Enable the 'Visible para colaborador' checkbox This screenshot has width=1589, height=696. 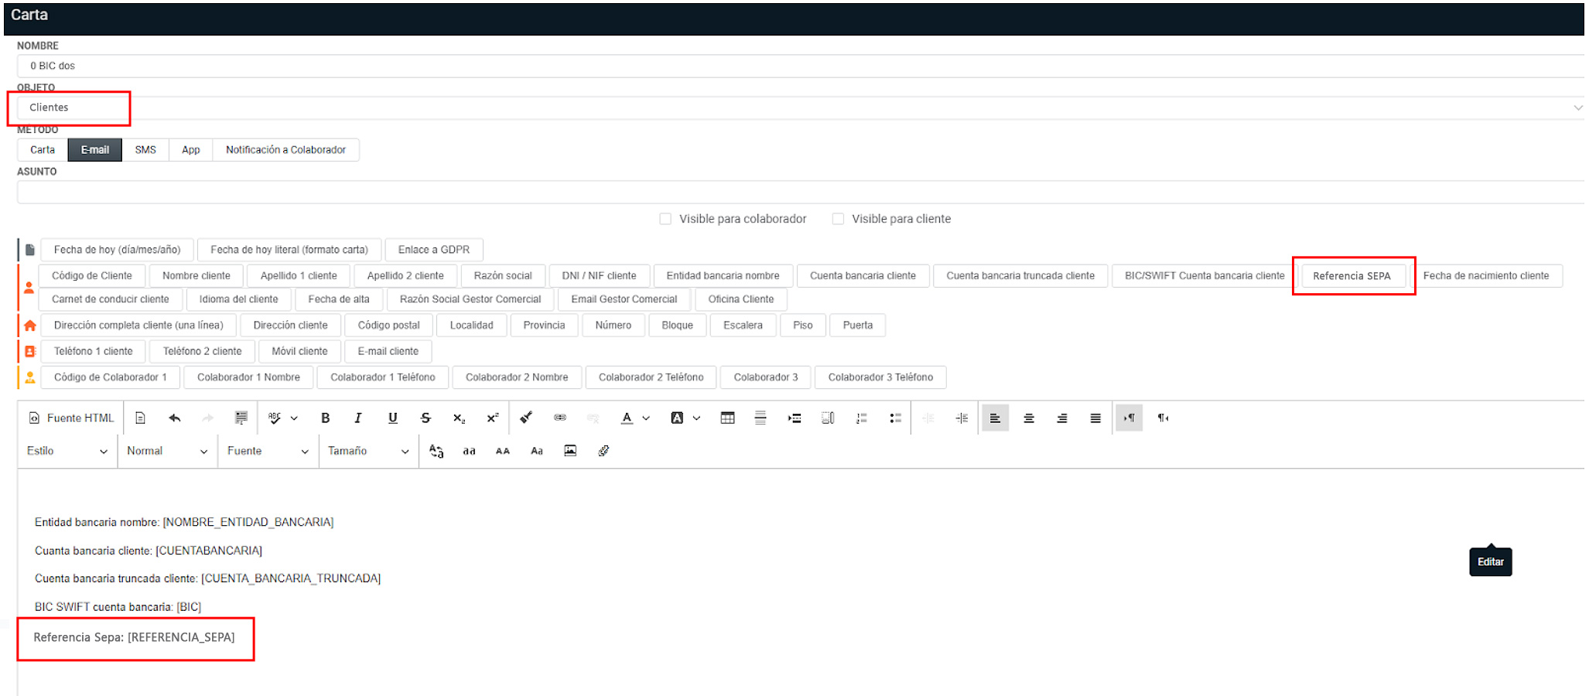click(x=665, y=219)
